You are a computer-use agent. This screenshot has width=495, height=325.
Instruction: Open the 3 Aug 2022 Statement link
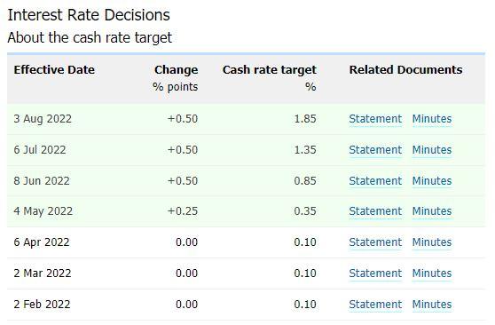click(x=375, y=119)
